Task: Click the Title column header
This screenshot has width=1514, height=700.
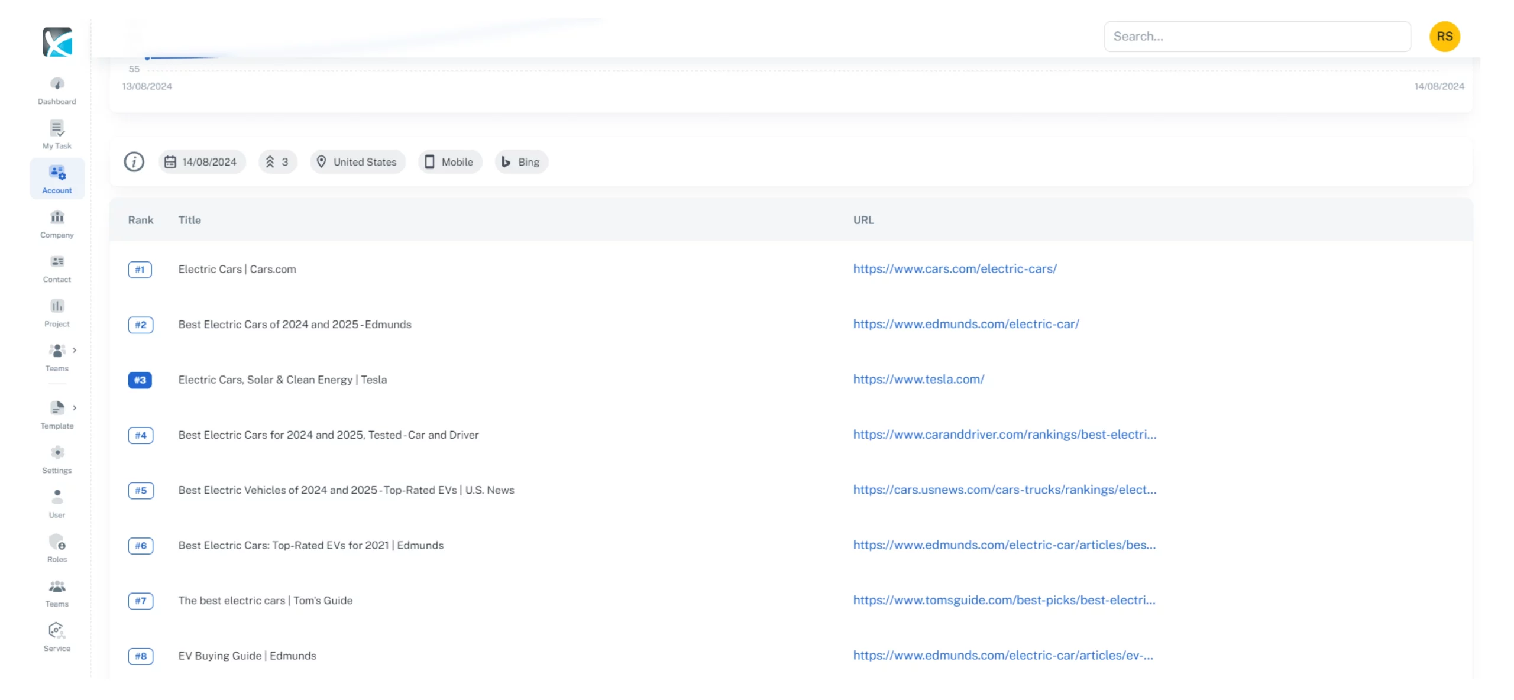Action: coord(189,220)
